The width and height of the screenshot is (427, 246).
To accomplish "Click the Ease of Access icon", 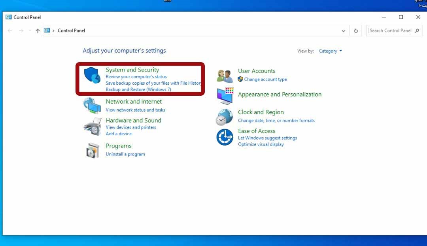I will point(225,137).
